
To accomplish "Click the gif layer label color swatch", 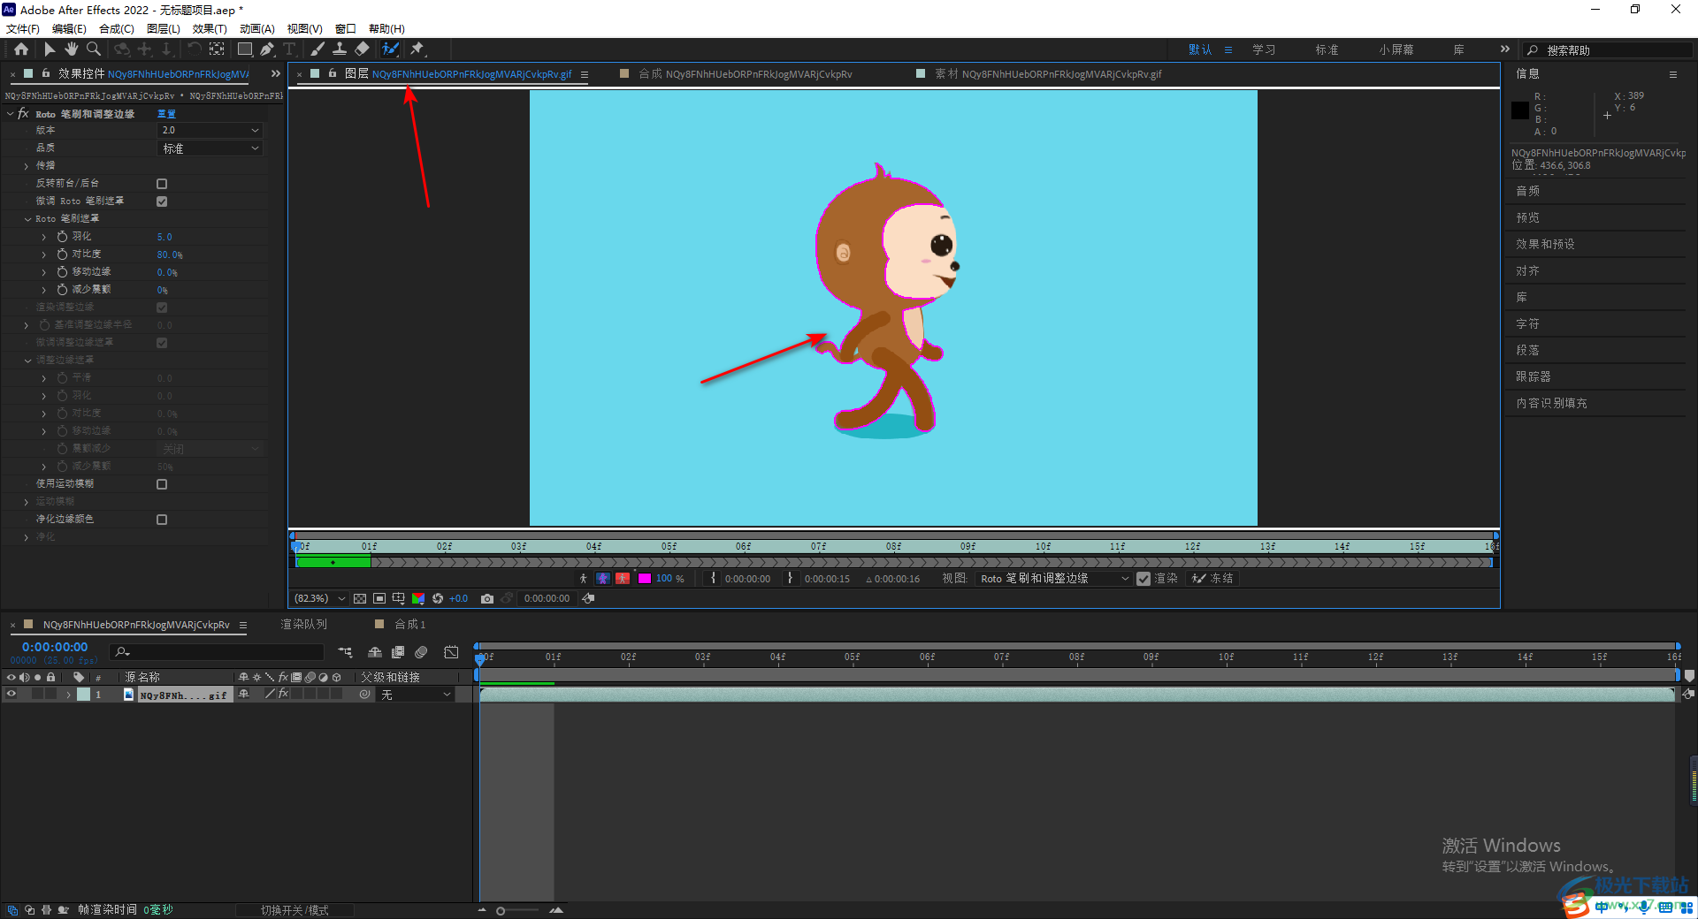I will click(83, 695).
